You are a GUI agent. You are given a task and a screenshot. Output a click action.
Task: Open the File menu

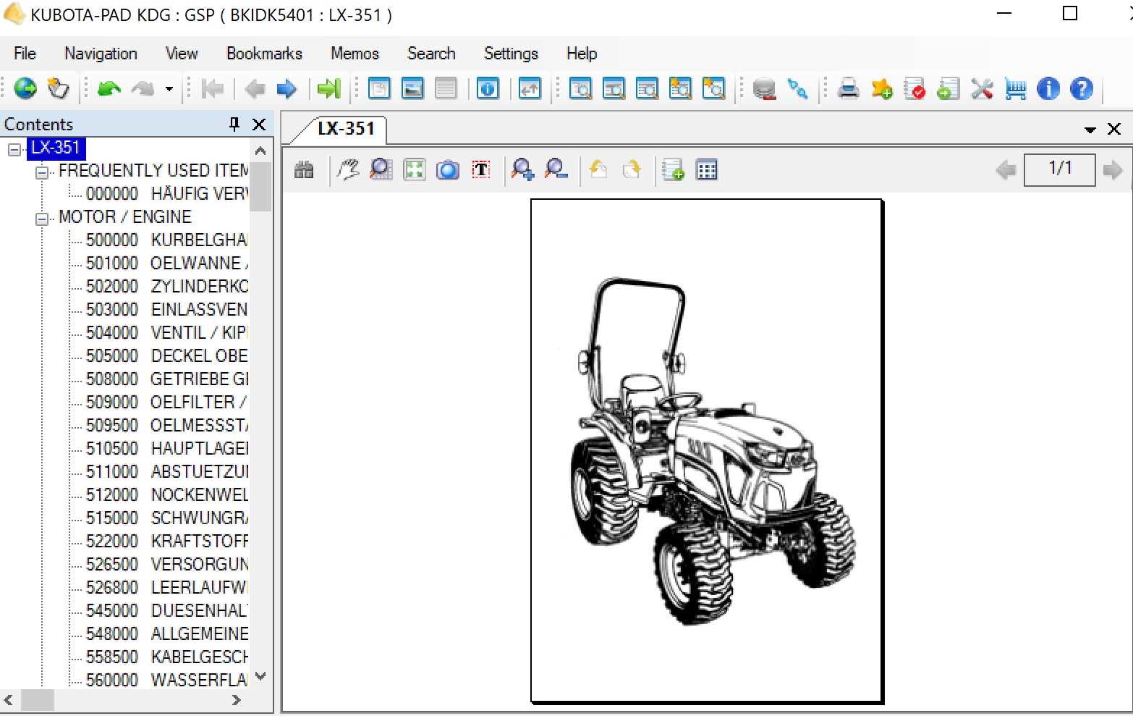pyautogui.click(x=25, y=54)
